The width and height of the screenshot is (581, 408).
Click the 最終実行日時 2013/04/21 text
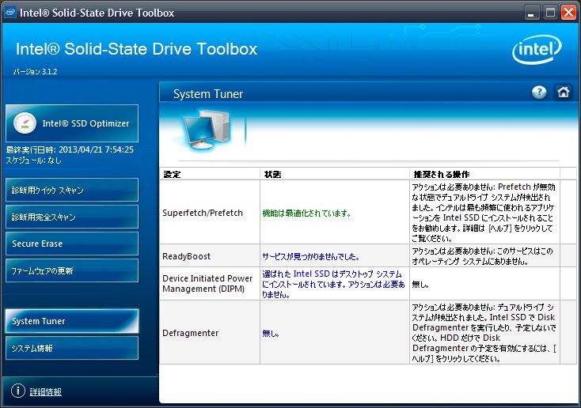coord(70,150)
